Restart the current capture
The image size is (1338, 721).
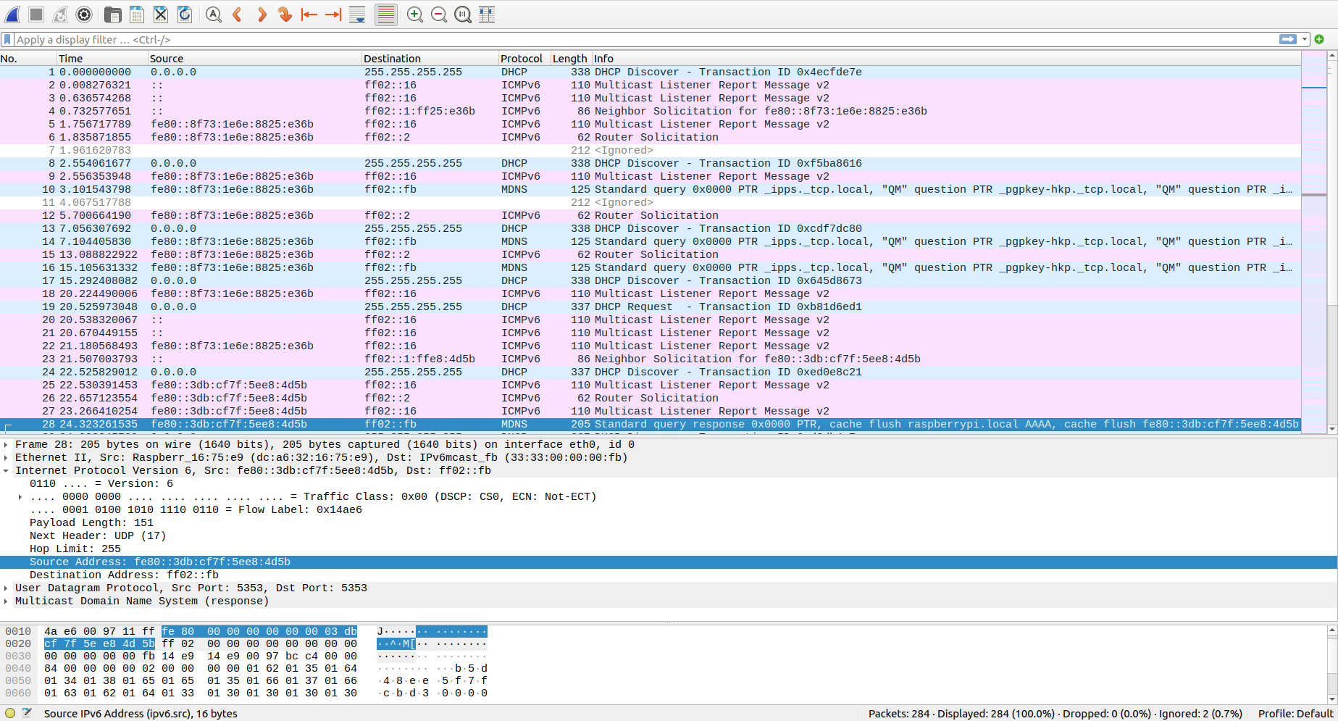(60, 14)
